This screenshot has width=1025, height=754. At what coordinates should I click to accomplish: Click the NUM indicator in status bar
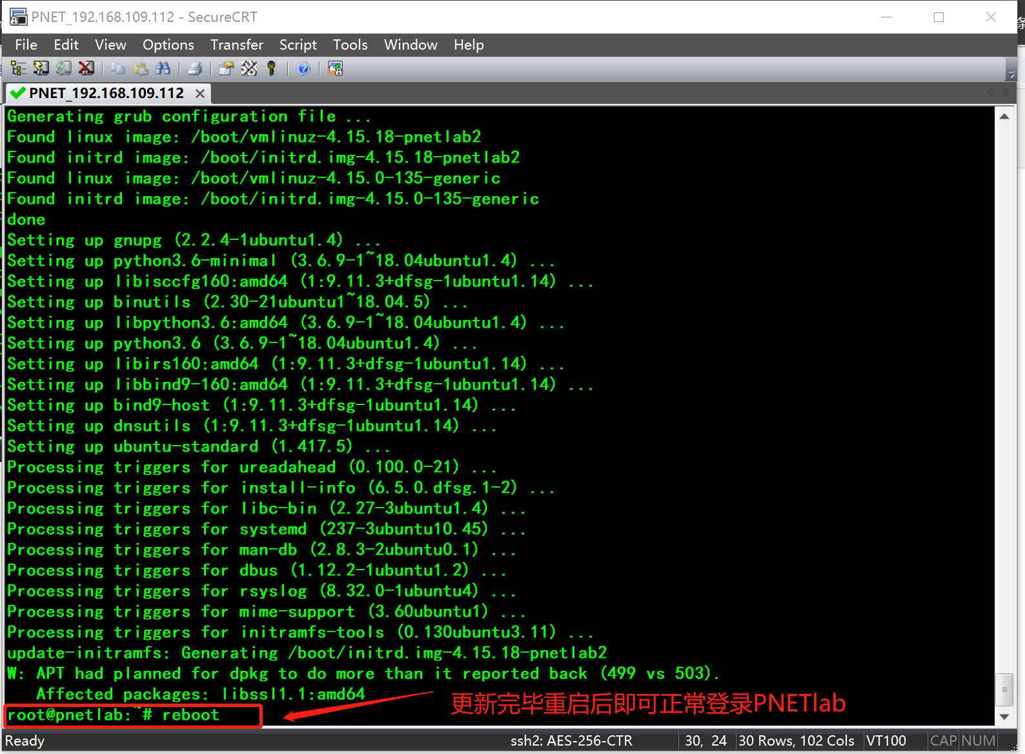point(978,740)
